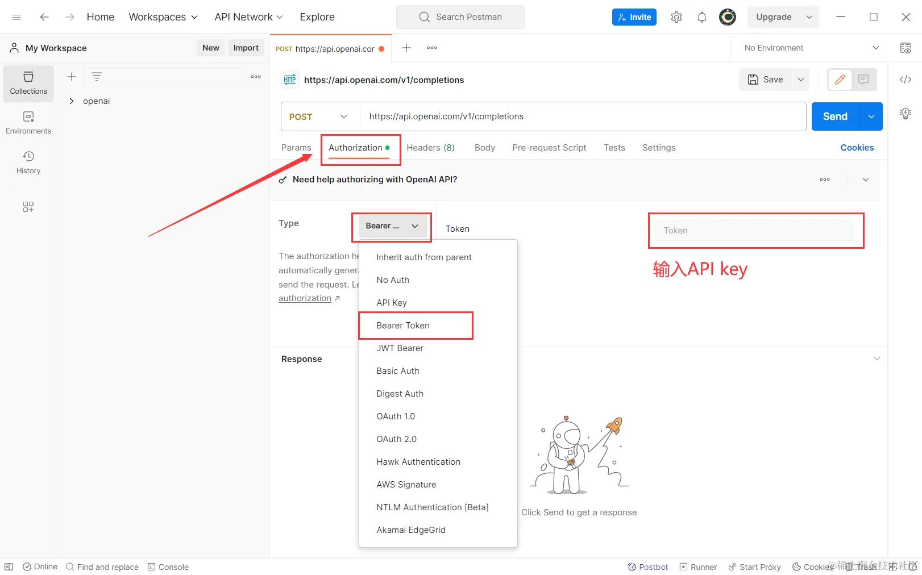Click the Token input field

click(x=755, y=231)
